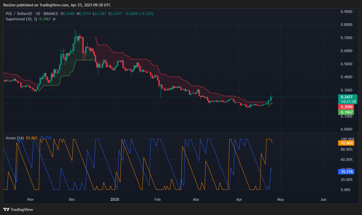This screenshot has height=215, width=362.
Task: Select the Aroon (14) indicator legend
Action: [15, 138]
